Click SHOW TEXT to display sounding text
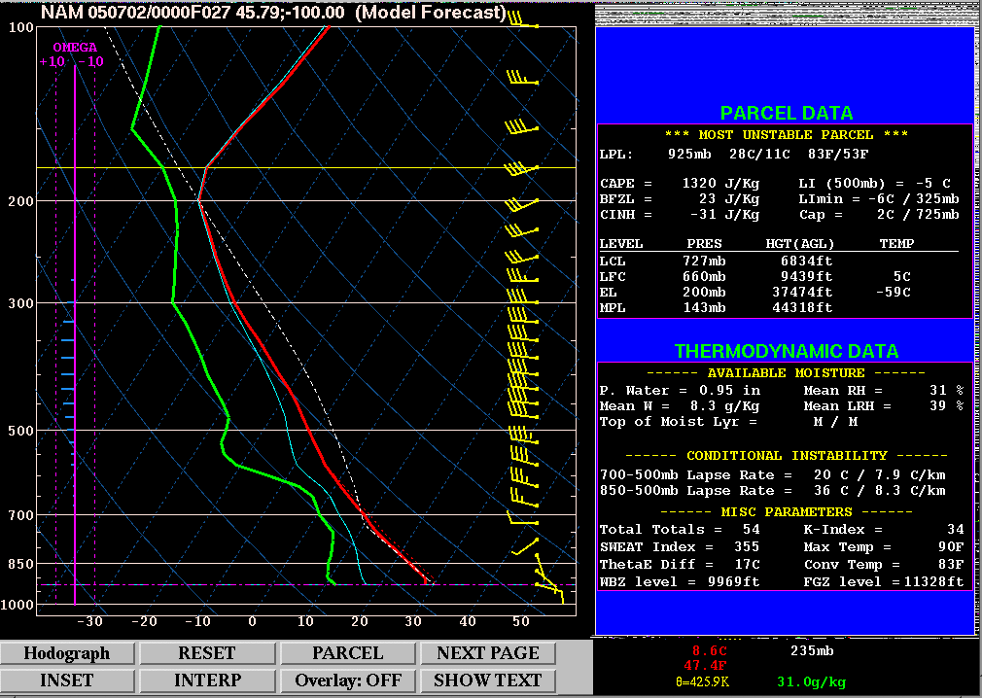982x698 pixels. point(487,681)
